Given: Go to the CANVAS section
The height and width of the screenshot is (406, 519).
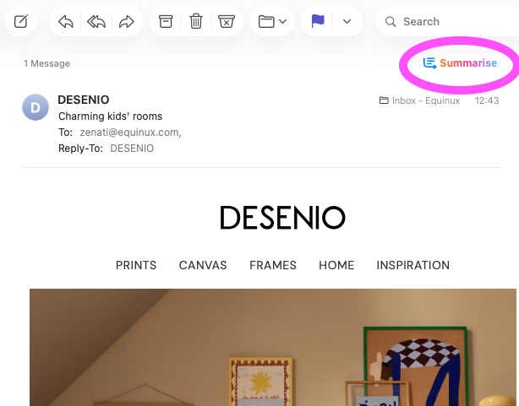Looking at the screenshot, I should pos(203,265).
